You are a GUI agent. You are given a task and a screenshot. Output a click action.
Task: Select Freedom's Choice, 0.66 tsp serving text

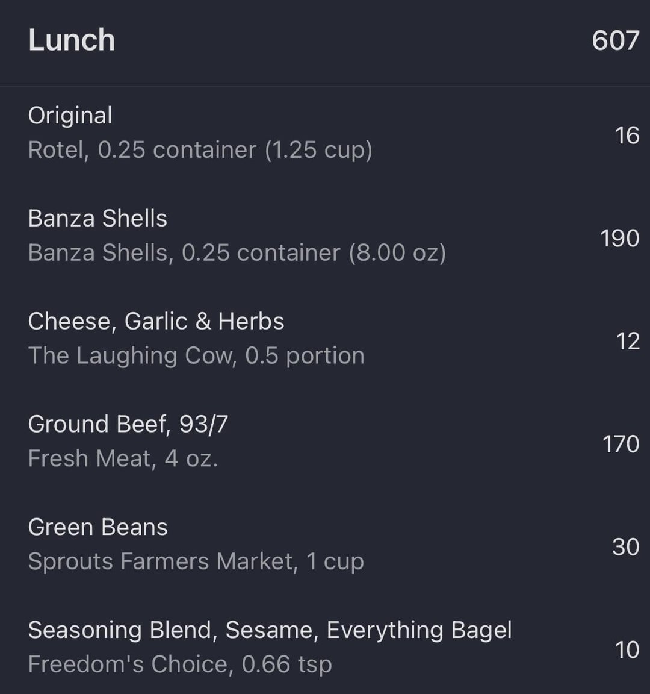pos(180,664)
